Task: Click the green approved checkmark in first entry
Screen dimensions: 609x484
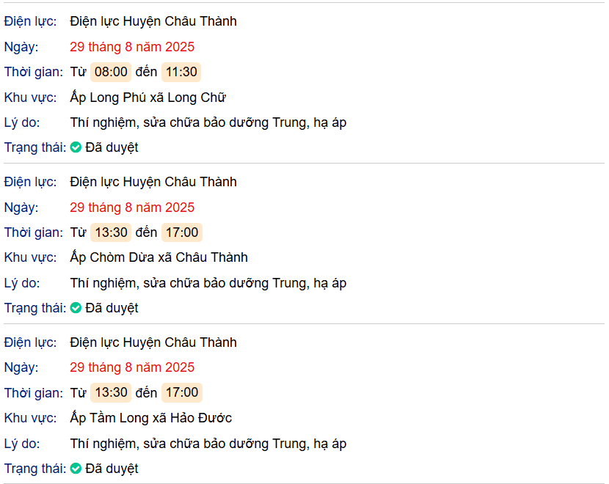Action: point(76,147)
